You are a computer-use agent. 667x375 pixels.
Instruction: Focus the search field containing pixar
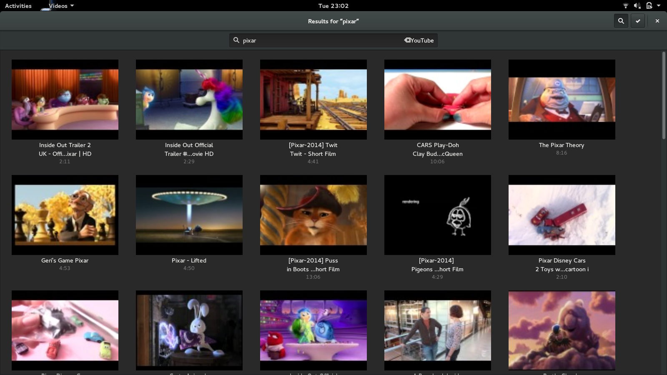pos(333,40)
